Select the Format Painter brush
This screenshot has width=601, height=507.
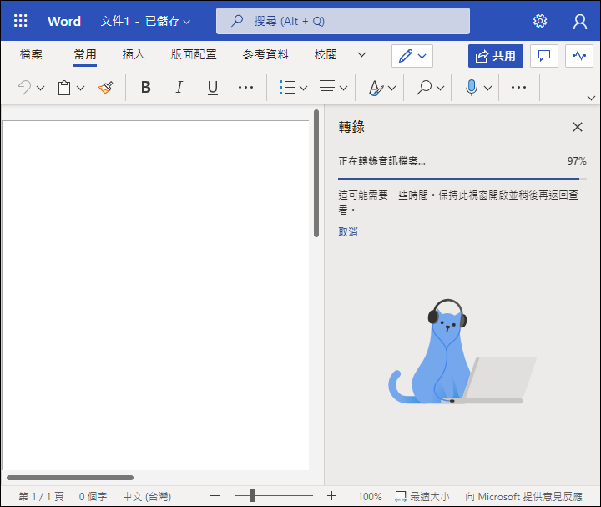pyautogui.click(x=106, y=88)
